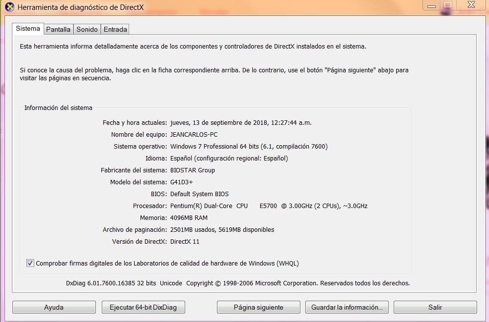Click the 'Procesador:' label
489x322 pixels.
[150, 206]
